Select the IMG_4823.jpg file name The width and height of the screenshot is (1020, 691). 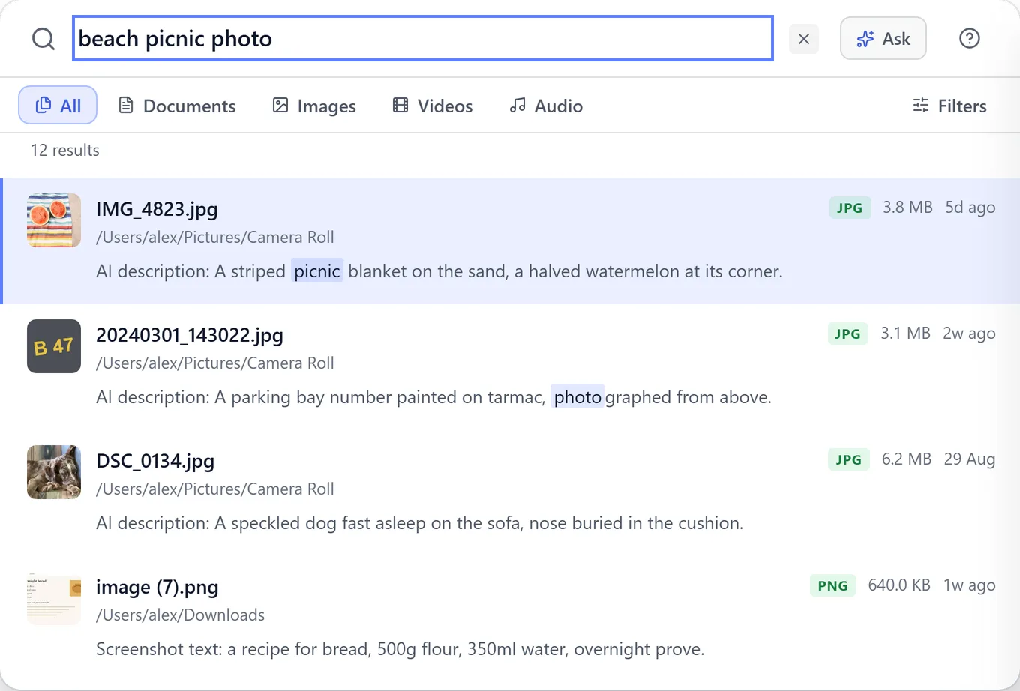(157, 209)
